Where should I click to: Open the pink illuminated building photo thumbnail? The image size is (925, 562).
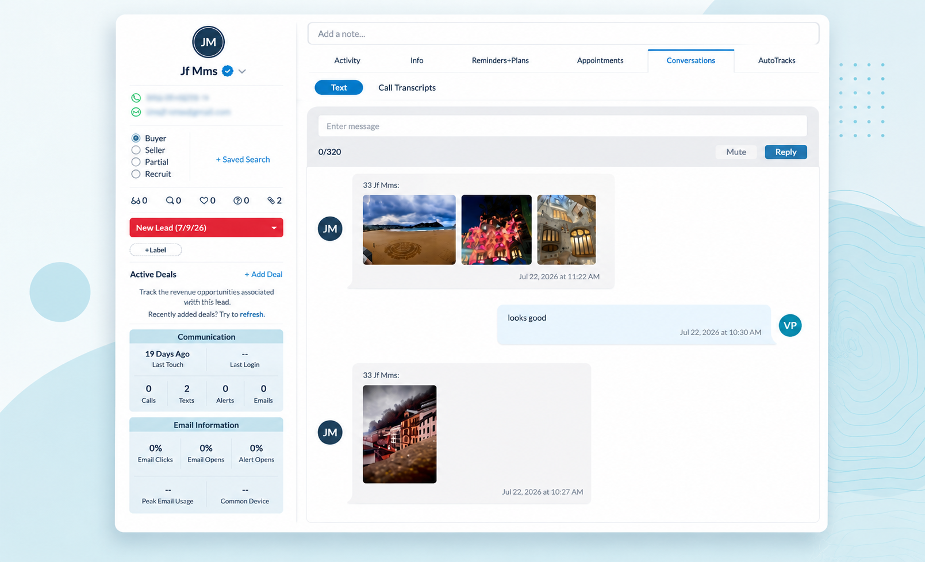pyautogui.click(x=497, y=230)
